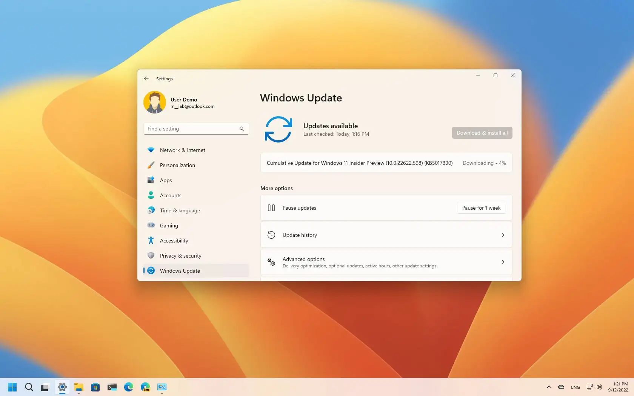Select Windows Update in the sidebar
Image resolution: width=634 pixels, height=396 pixels.
[x=196, y=271]
